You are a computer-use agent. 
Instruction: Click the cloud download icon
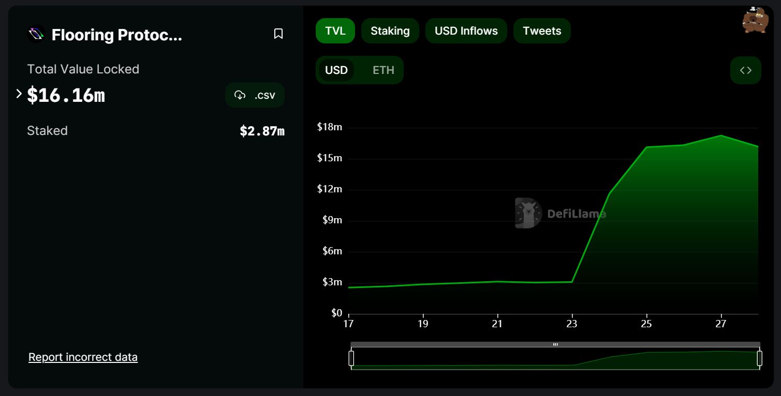point(240,95)
